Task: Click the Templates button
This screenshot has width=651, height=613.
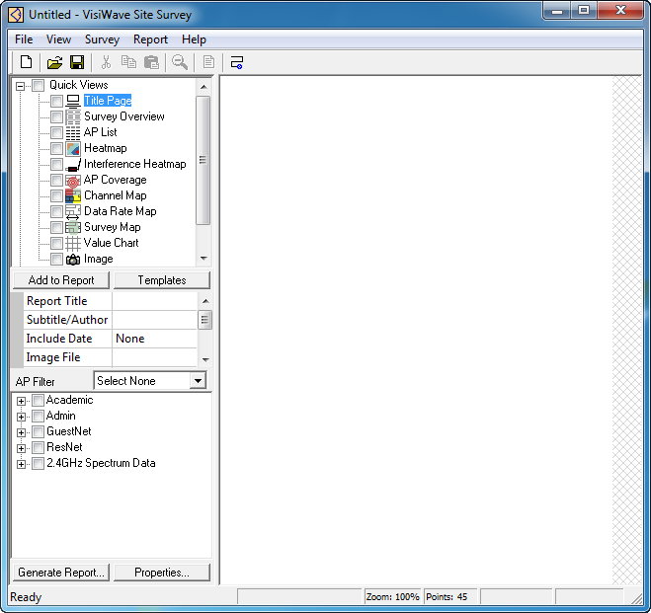Action: click(x=162, y=280)
